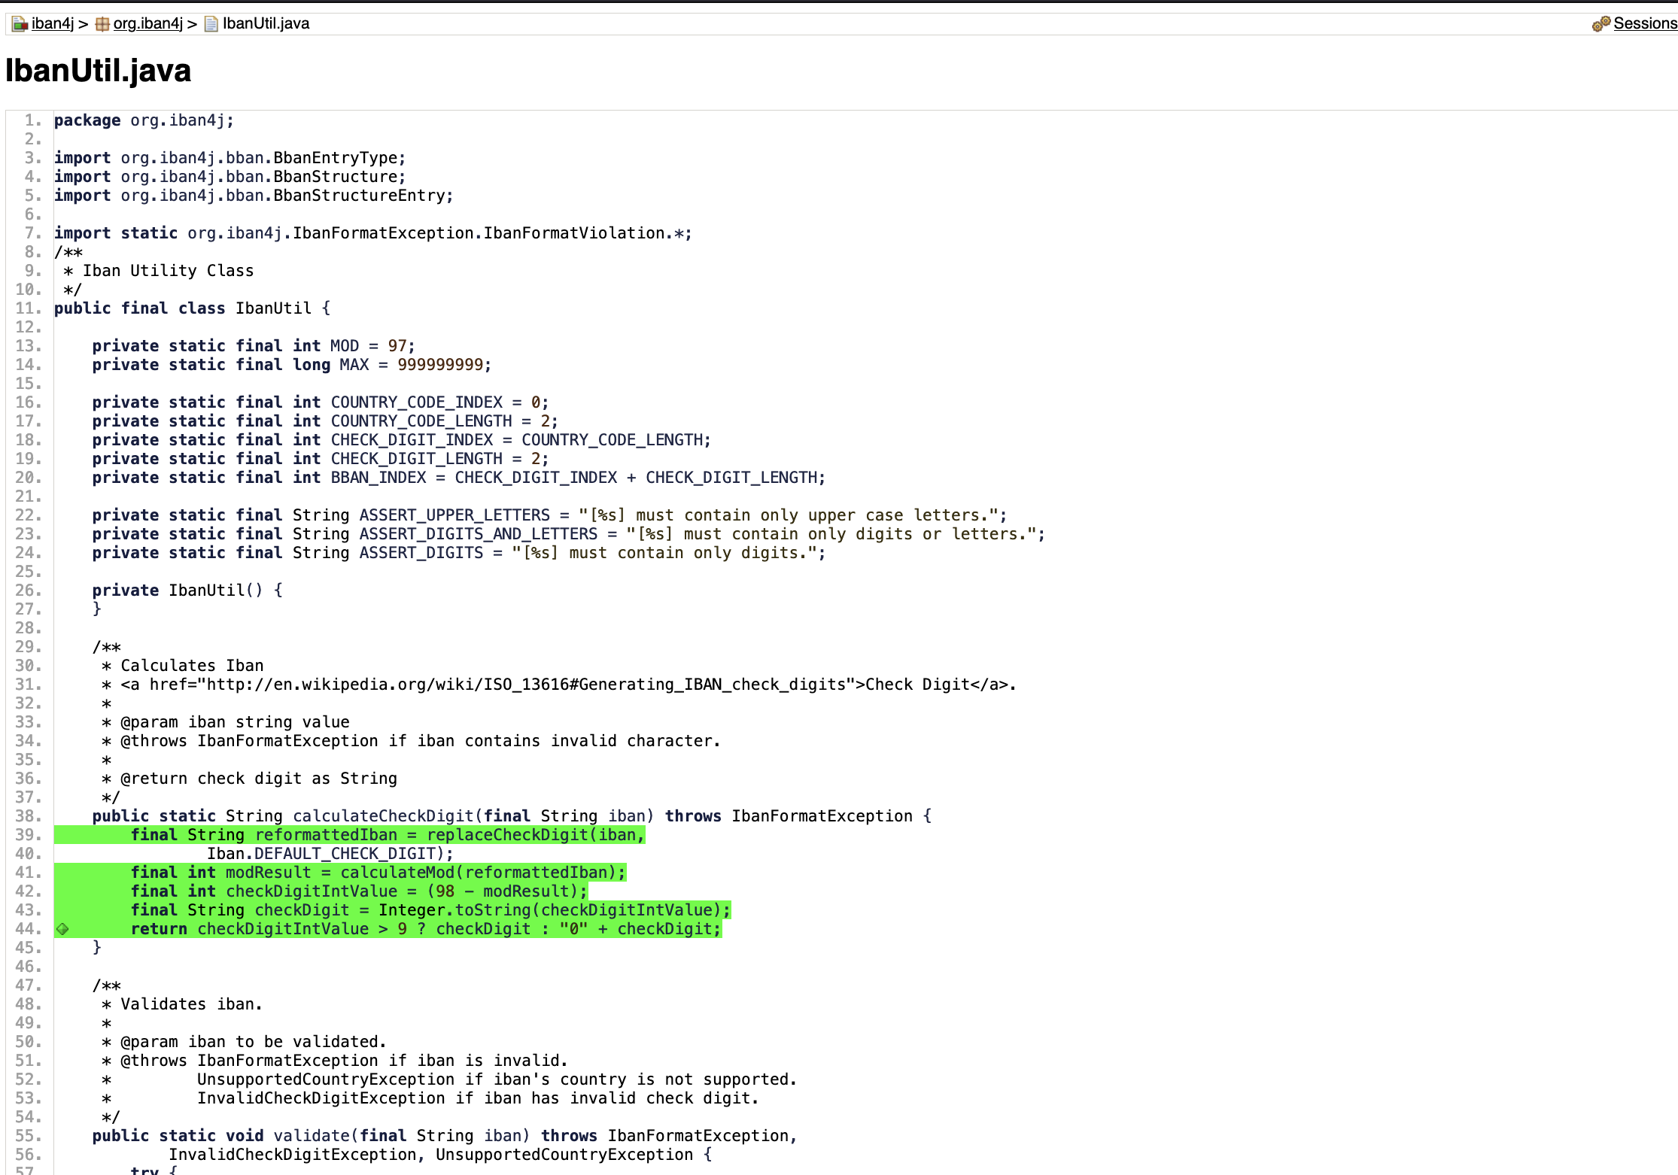Open the IbanUtil.java breadcrumb link
The image size is (1678, 1175).
[x=266, y=23]
